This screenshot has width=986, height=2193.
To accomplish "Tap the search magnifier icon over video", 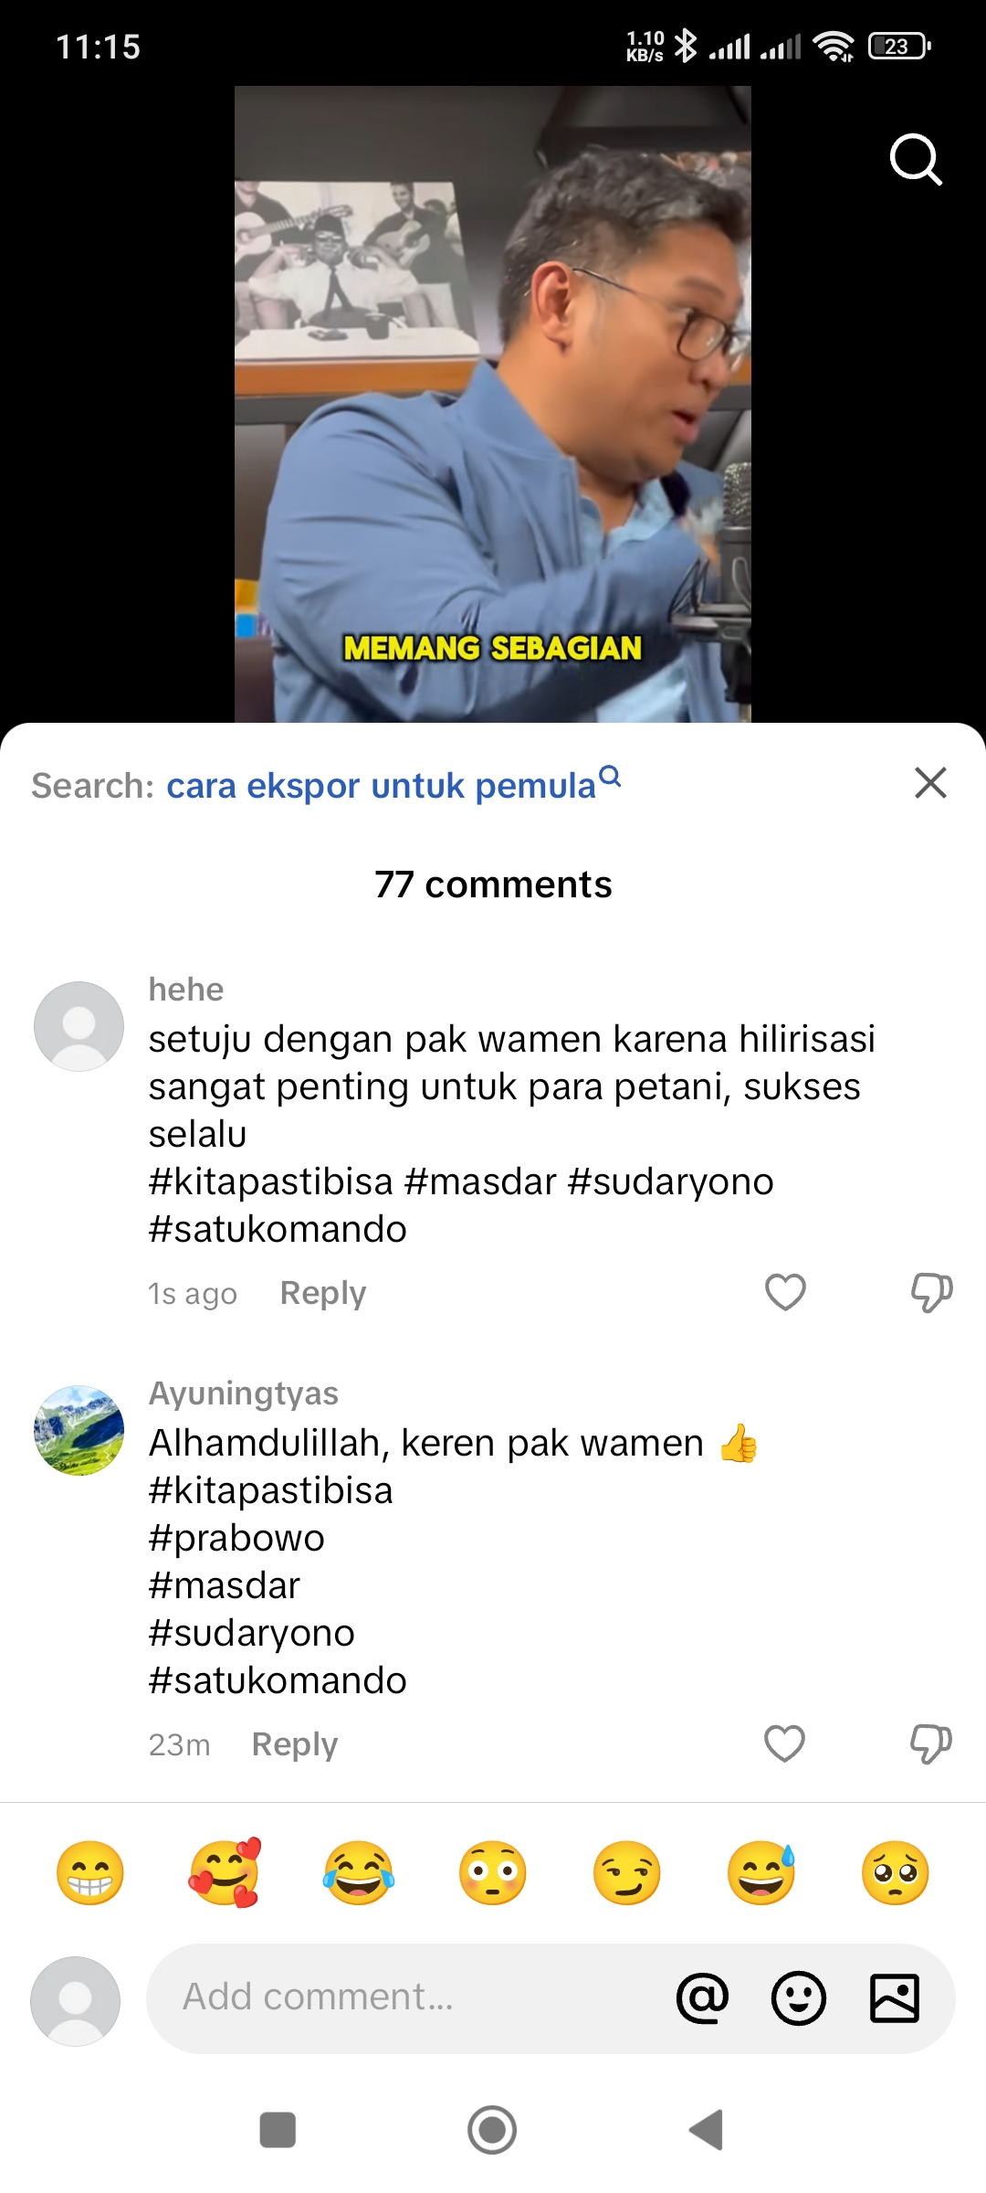I will 916,160.
